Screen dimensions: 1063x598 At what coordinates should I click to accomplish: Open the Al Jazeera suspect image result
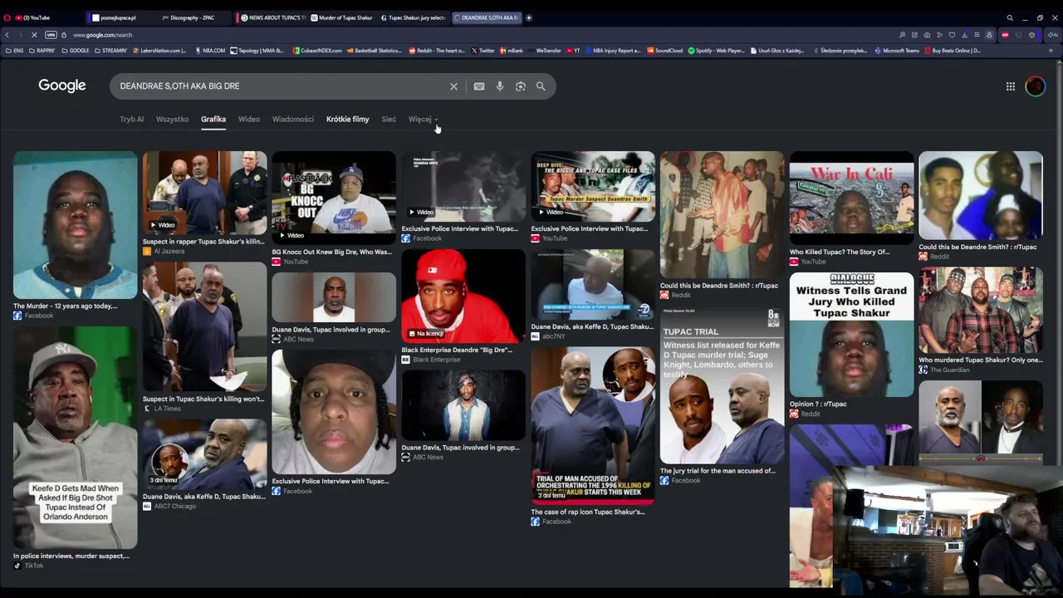(204, 193)
